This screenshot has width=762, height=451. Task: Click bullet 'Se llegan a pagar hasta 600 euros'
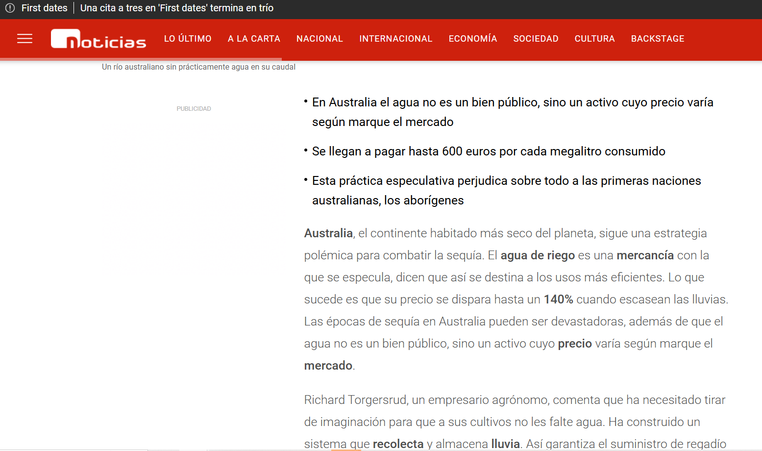coord(489,151)
